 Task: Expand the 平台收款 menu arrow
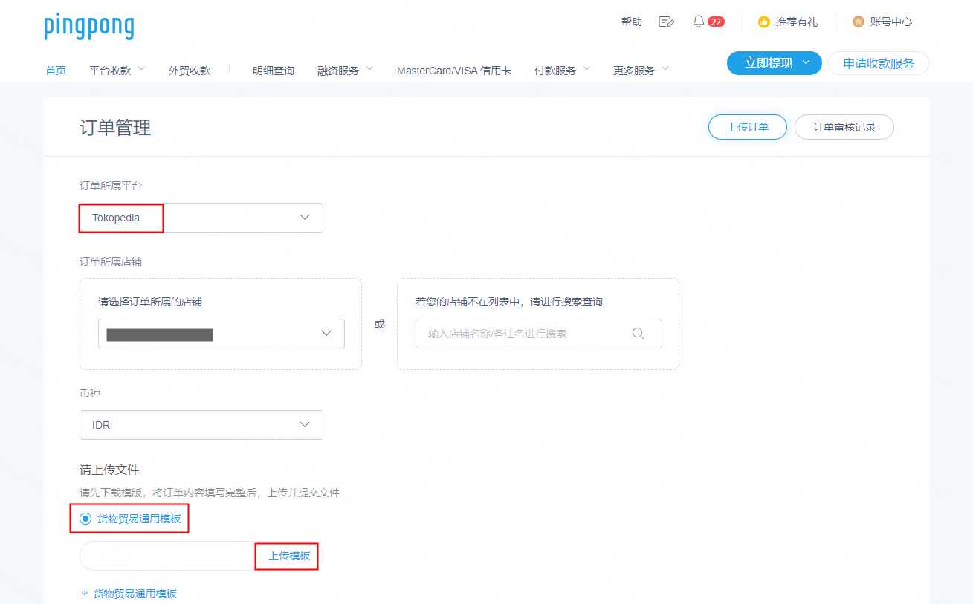[x=141, y=69]
